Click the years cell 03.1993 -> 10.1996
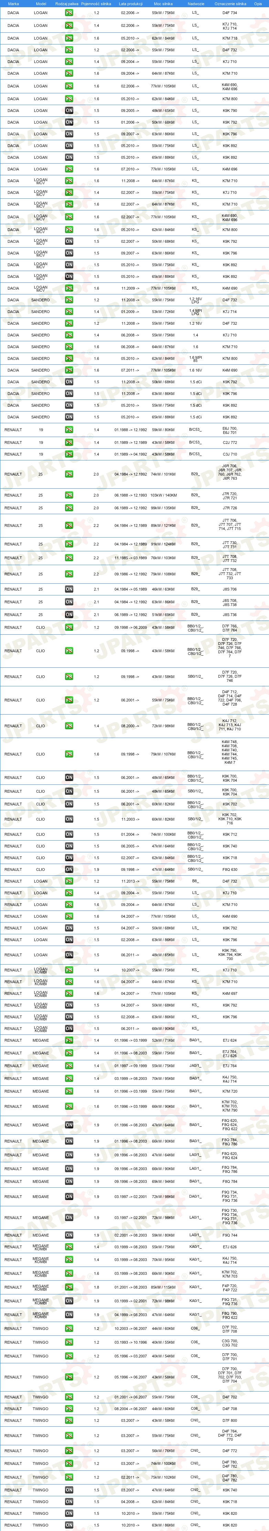Viewport: 269px width, 1531px height. coord(131,1342)
